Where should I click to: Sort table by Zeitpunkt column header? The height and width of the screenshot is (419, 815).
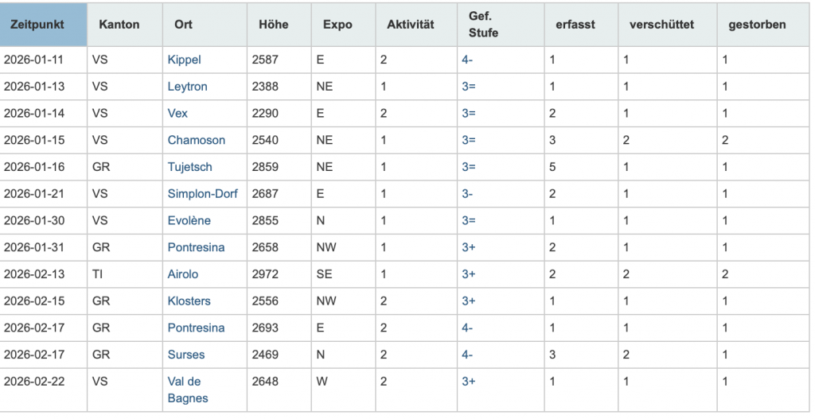(37, 25)
